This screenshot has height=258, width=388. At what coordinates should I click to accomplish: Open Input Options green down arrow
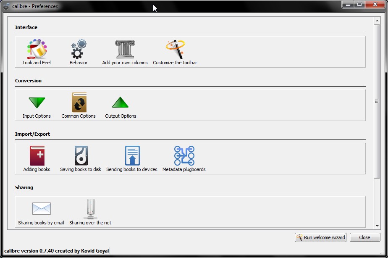pyautogui.click(x=37, y=103)
